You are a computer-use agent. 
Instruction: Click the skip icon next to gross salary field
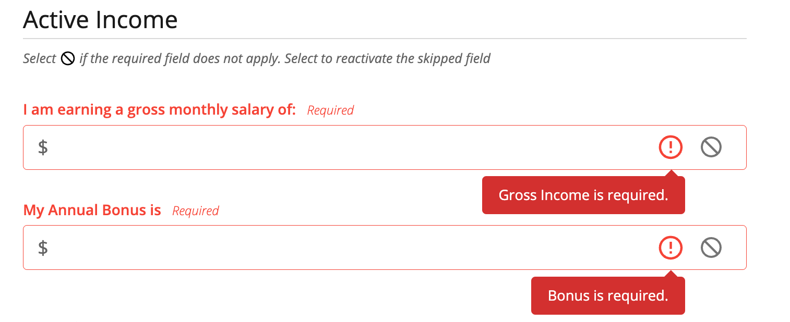(711, 147)
